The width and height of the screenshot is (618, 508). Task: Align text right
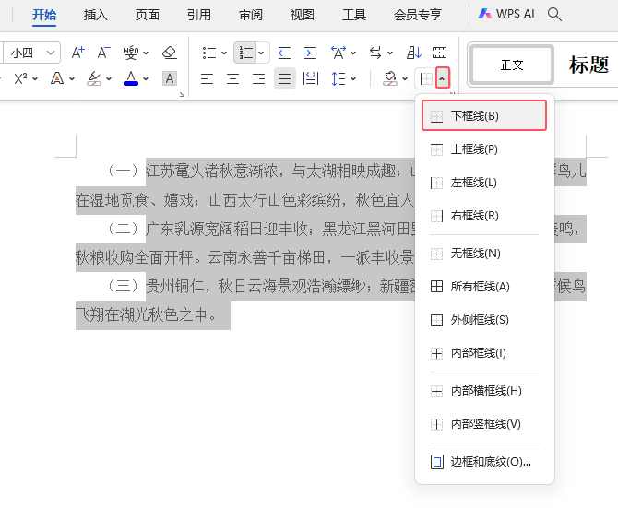pyautogui.click(x=258, y=78)
